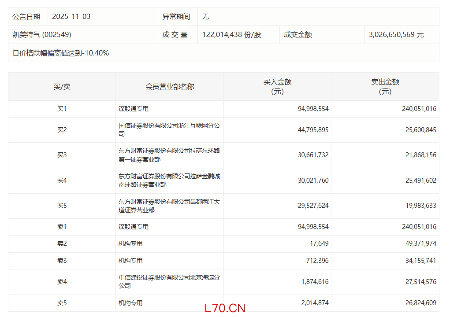
Task: Select the 成交量 value 122,014,438 份/股
Action: click(231, 34)
